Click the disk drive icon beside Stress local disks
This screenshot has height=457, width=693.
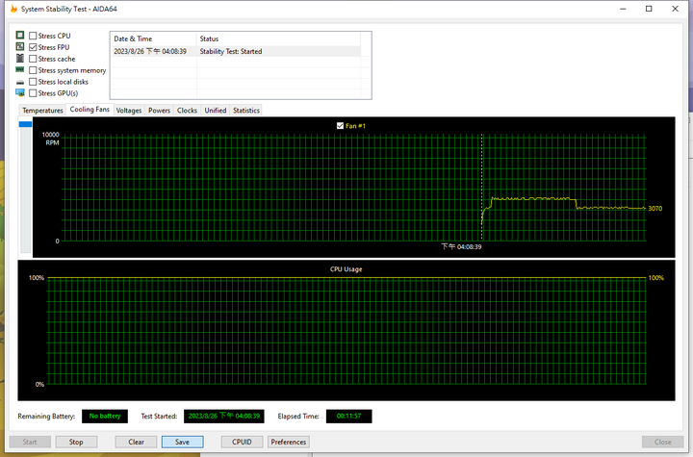(20, 82)
